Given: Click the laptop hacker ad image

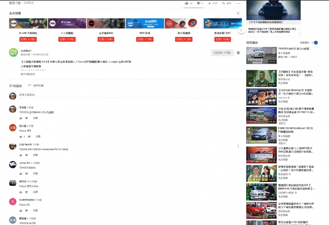Looking at the screenshot, I should (273, 10).
